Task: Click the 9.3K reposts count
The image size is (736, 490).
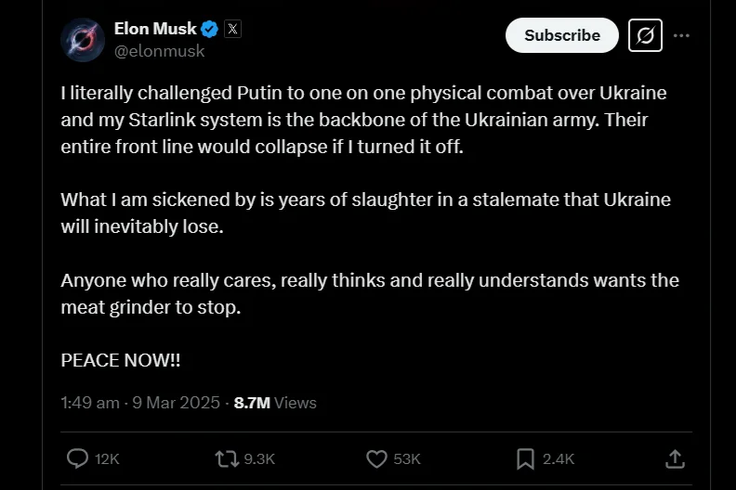Action: coord(259,458)
